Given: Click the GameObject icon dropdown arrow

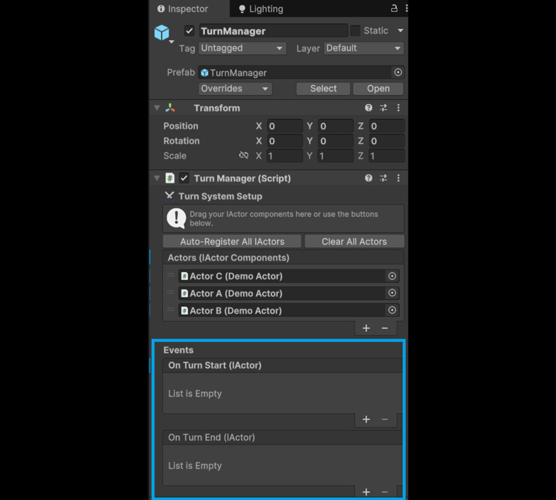Looking at the screenshot, I should coord(171,42).
